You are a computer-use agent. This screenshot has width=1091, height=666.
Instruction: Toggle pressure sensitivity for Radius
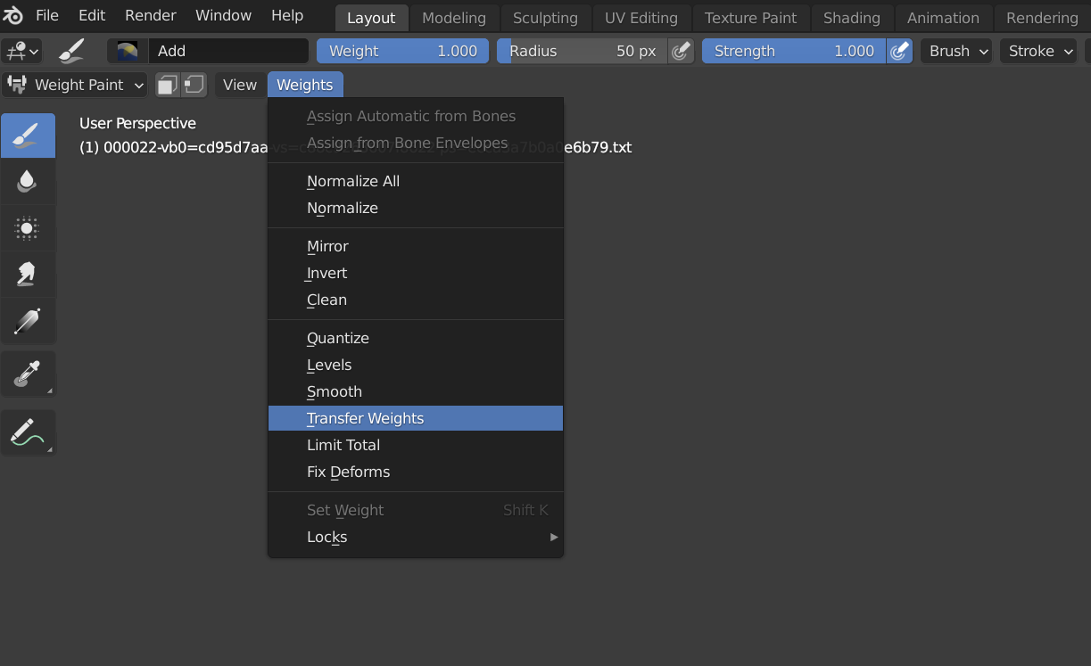[x=681, y=51]
